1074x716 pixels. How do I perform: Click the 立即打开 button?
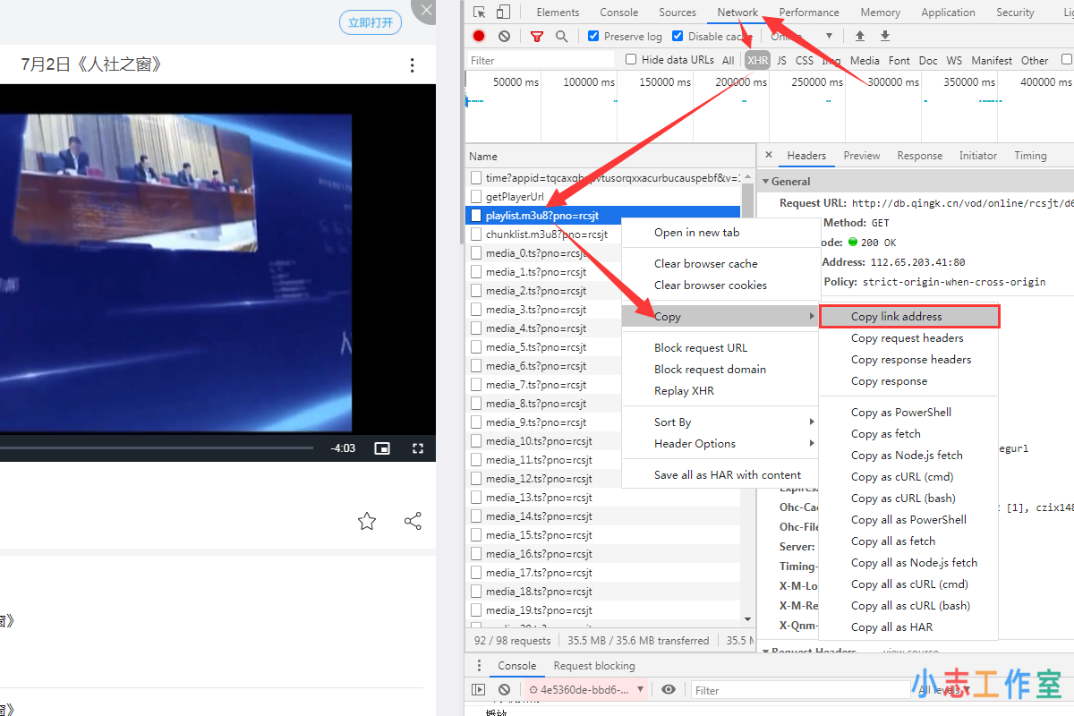[x=371, y=22]
